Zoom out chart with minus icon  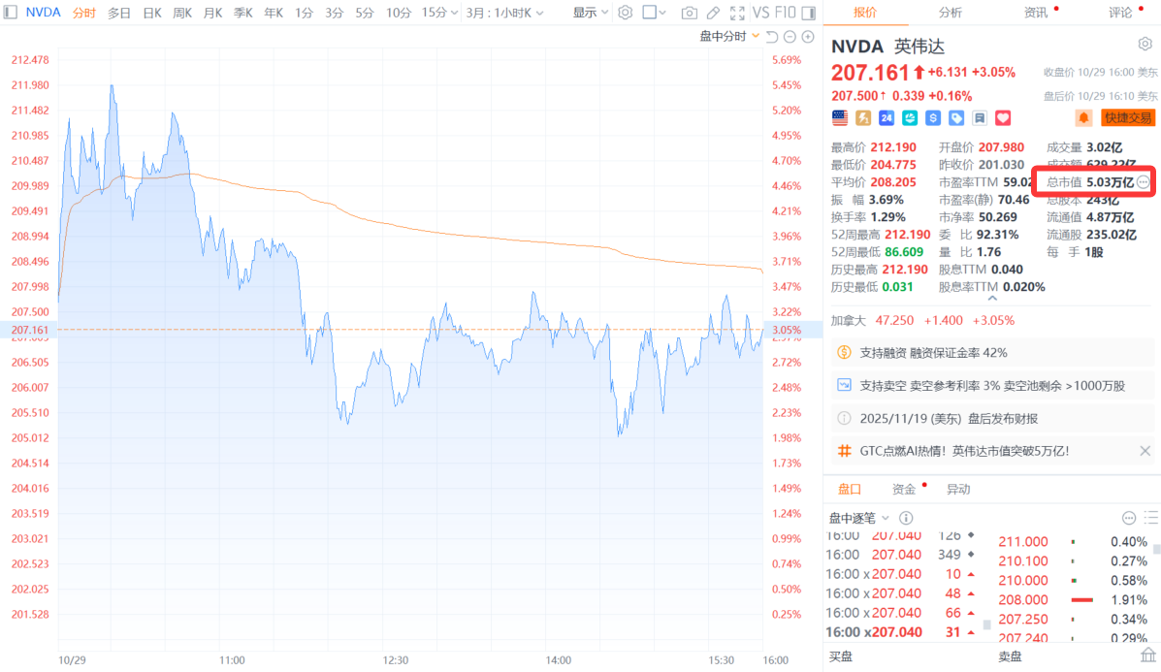[x=790, y=36]
